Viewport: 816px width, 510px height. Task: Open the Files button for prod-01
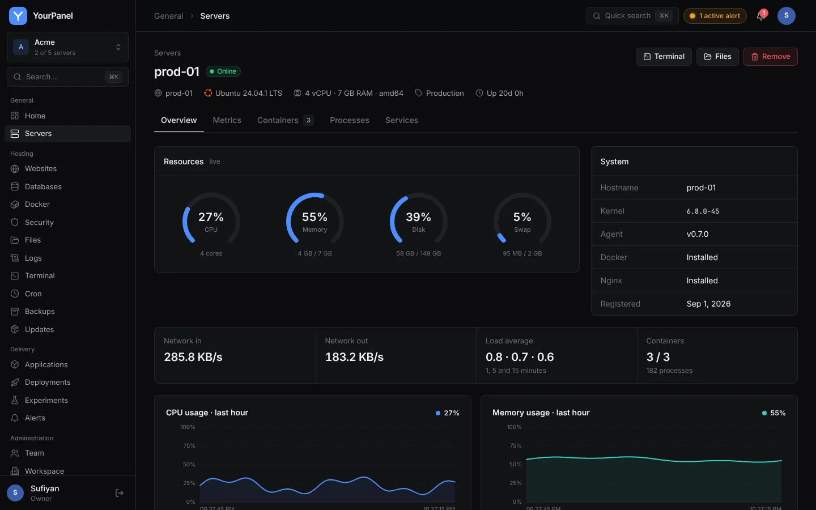tap(717, 57)
